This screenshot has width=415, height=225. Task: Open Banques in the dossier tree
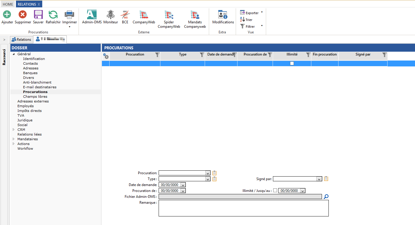30,73
